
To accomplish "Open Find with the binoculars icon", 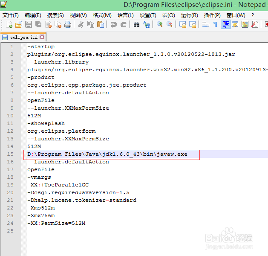I will (x=137, y=24).
